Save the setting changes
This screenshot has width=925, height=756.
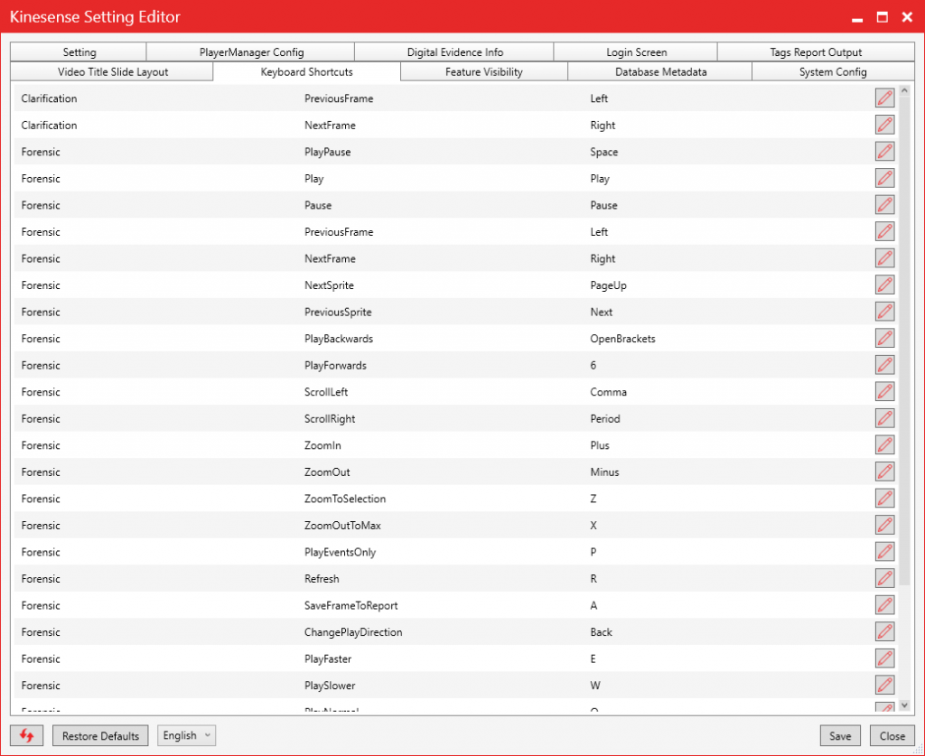[840, 735]
